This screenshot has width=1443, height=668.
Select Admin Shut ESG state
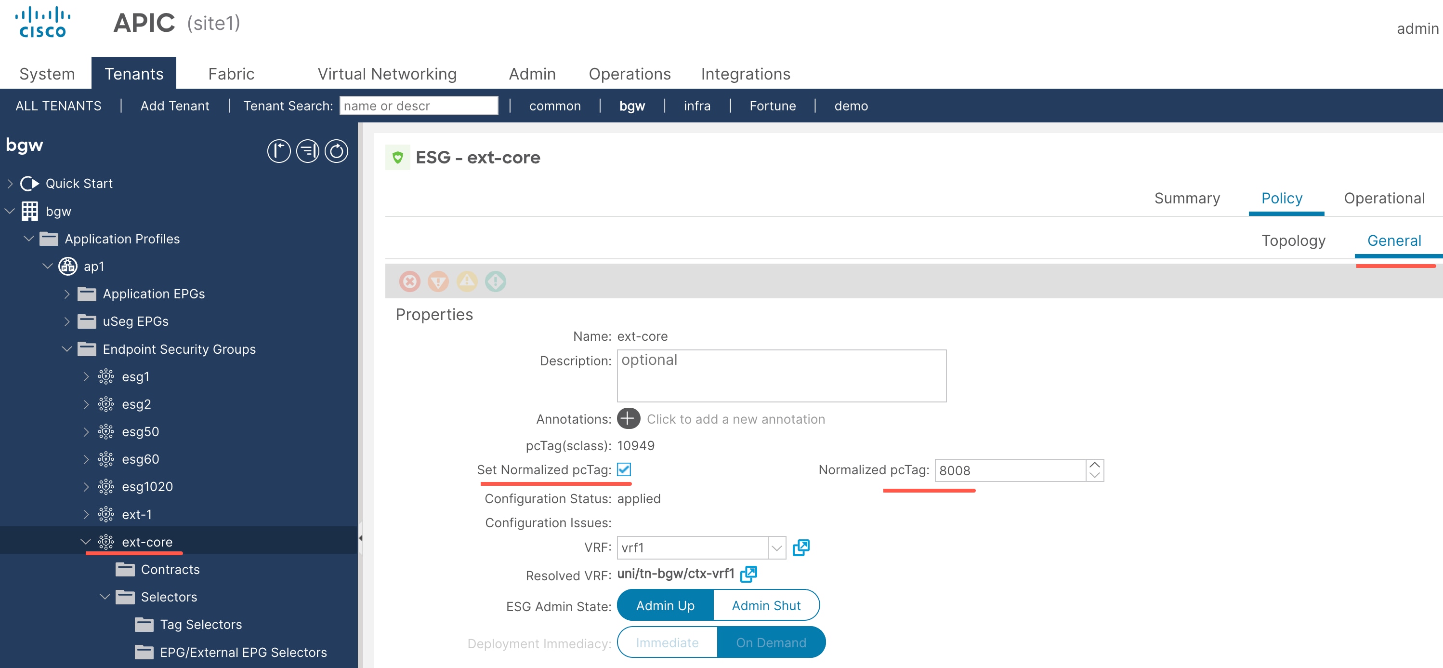(x=766, y=605)
